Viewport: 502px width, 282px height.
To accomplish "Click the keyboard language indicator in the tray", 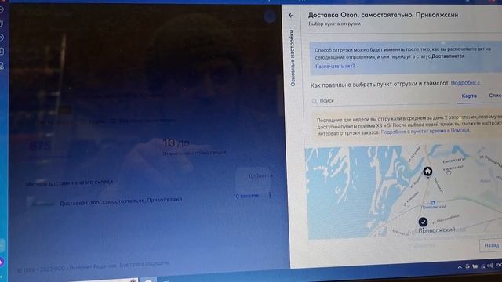I will coord(499,266).
